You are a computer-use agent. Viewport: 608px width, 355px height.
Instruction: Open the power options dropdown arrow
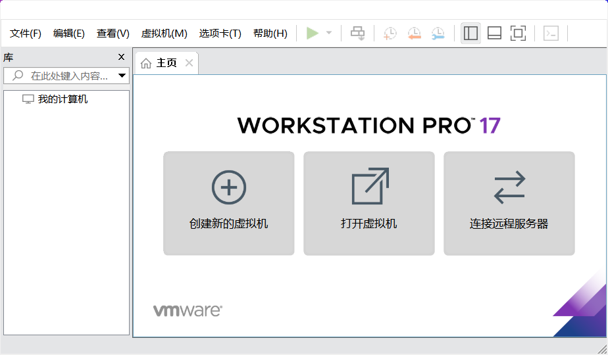329,33
